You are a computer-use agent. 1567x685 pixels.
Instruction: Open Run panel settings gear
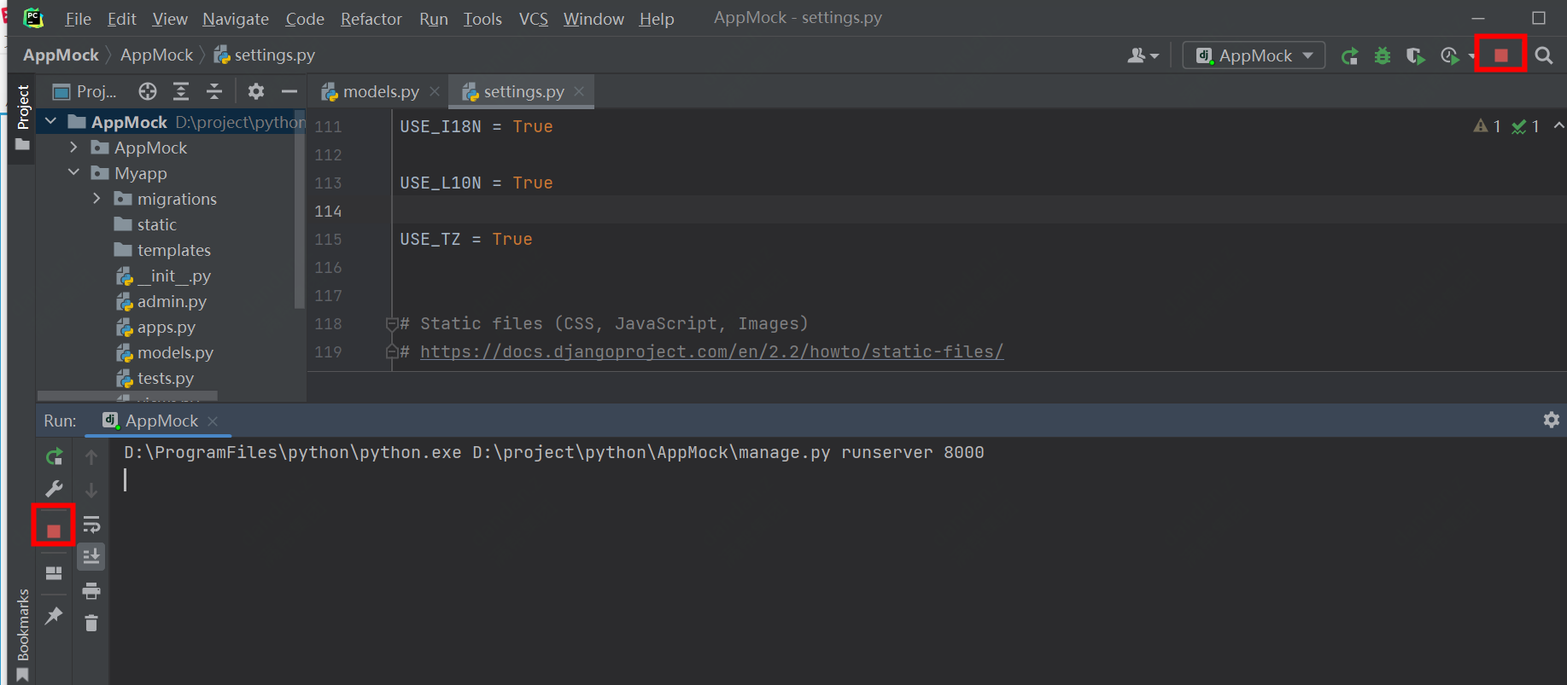pyautogui.click(x=1551, y=420)
